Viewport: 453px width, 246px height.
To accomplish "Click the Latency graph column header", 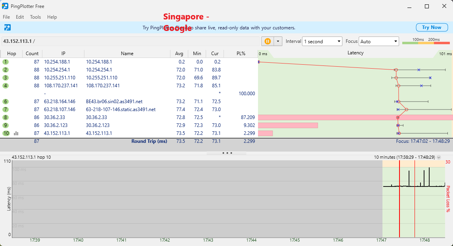I will coord(356,53).
